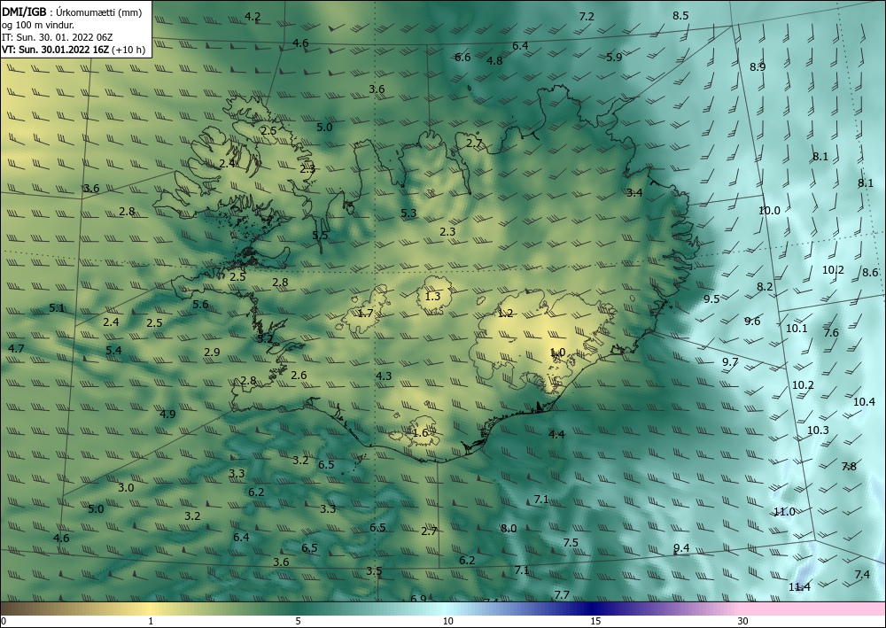Select the glacier value "1.2"

(505, 313)
